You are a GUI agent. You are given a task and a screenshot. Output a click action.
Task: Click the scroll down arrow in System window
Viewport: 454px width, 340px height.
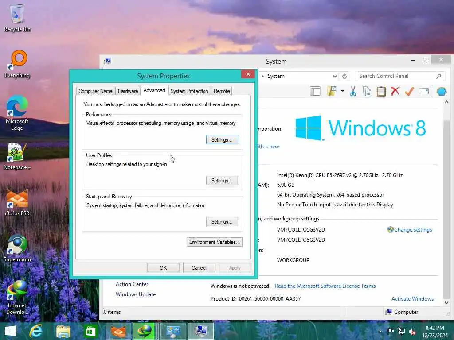point(446,303)
